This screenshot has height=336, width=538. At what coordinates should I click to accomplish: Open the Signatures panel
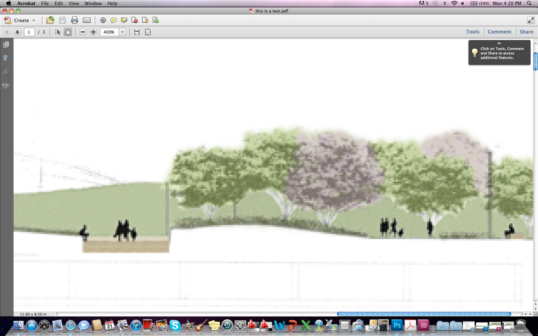pos(6,86)
